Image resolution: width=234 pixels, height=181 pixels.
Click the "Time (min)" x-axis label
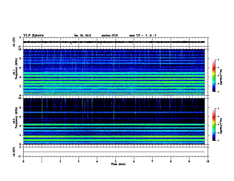click(118, 164)
